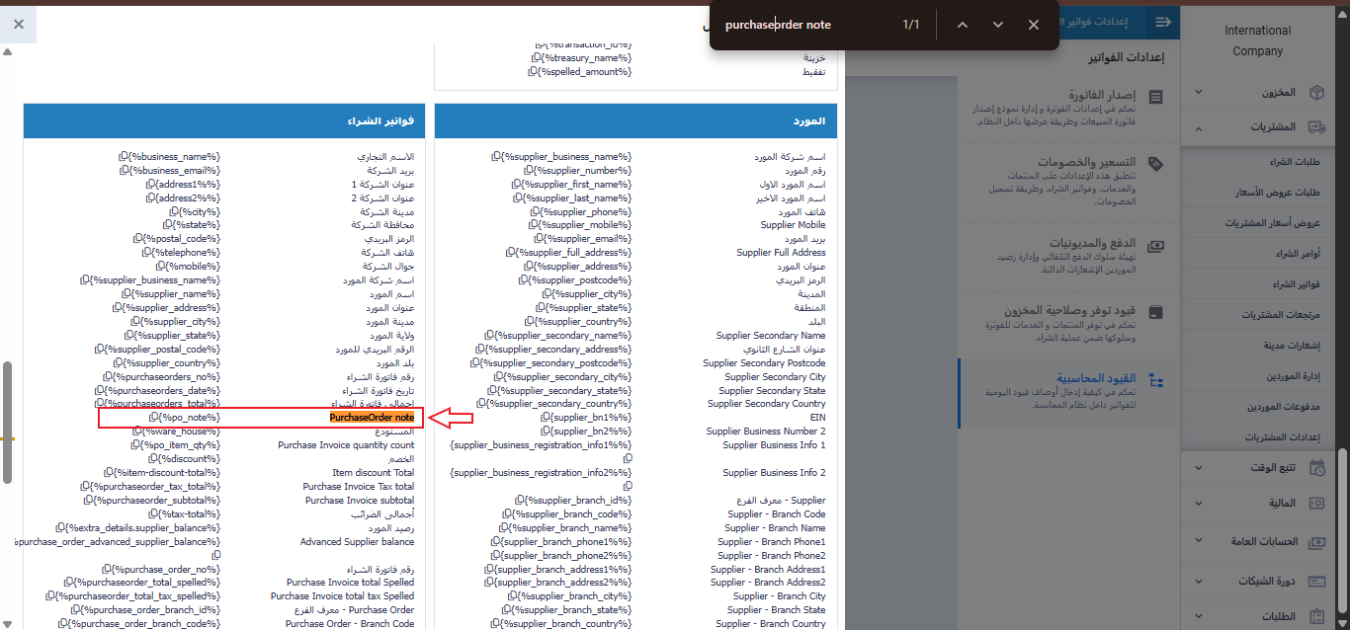Screen dimensions: 1350x630
Task: Click copy icon beside business_name placeholder
Action: pyautogui.click(x=124, y=156)
